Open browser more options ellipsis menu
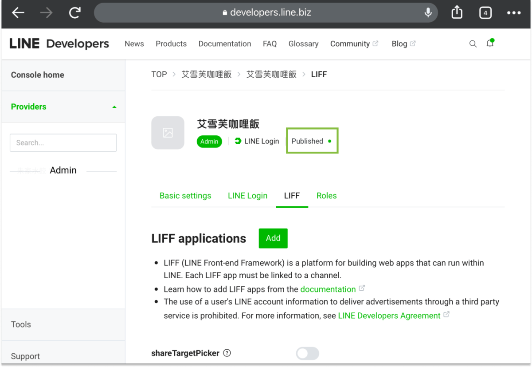Viewport: 532px width, 367px height. (514, 12)
